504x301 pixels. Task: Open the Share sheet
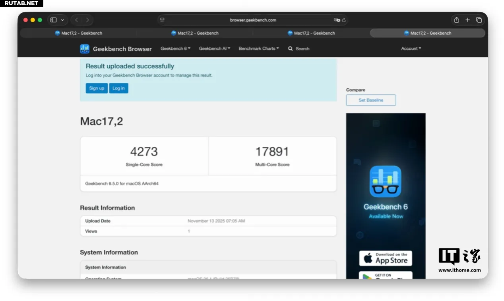456,20
